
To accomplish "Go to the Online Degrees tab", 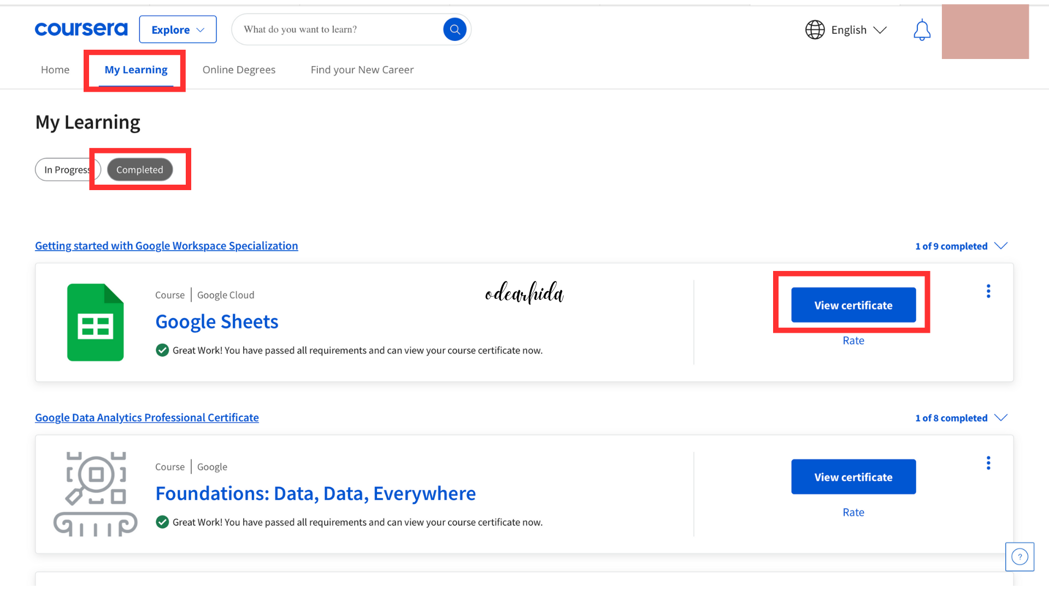I will tap(239, 70).
